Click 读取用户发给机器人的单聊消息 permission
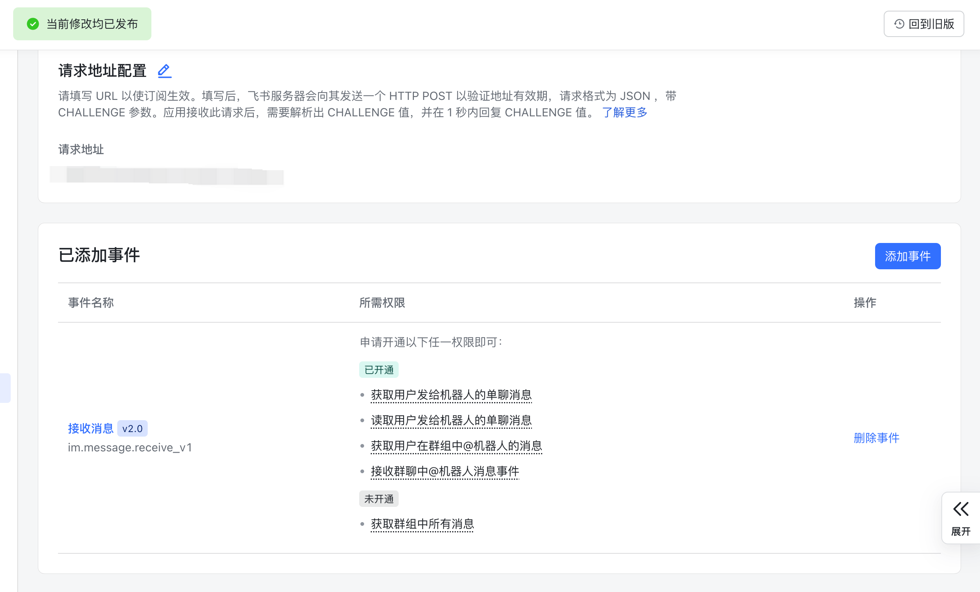 click(x=451, y=420)
